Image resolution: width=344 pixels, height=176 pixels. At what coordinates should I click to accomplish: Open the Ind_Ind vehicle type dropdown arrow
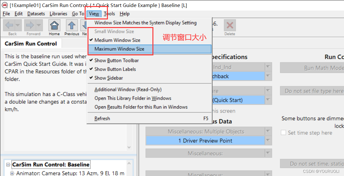point(268,67)
